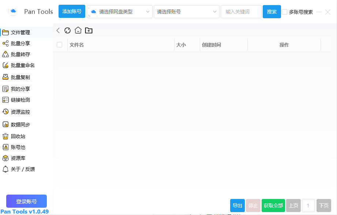Screen dimensions: 337x215
Task: Go to previous page with 上页
Action: pos(293,206)
